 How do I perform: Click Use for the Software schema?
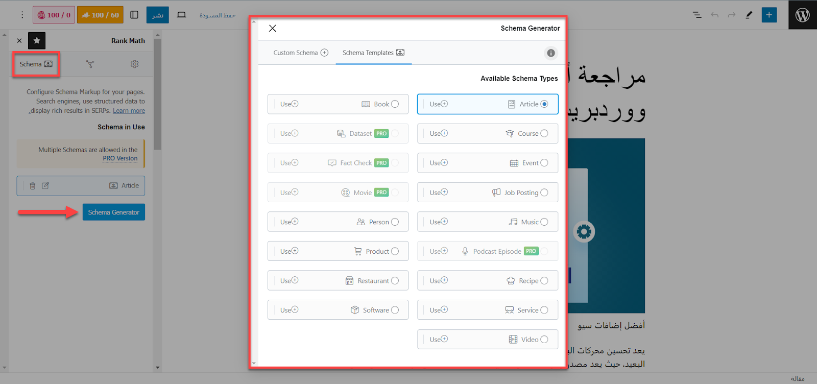point(289,310)
